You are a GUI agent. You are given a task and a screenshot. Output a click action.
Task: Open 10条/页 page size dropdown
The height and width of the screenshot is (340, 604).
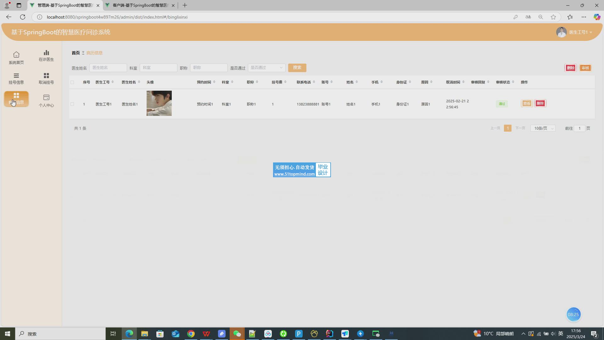(x=543, y=128)
